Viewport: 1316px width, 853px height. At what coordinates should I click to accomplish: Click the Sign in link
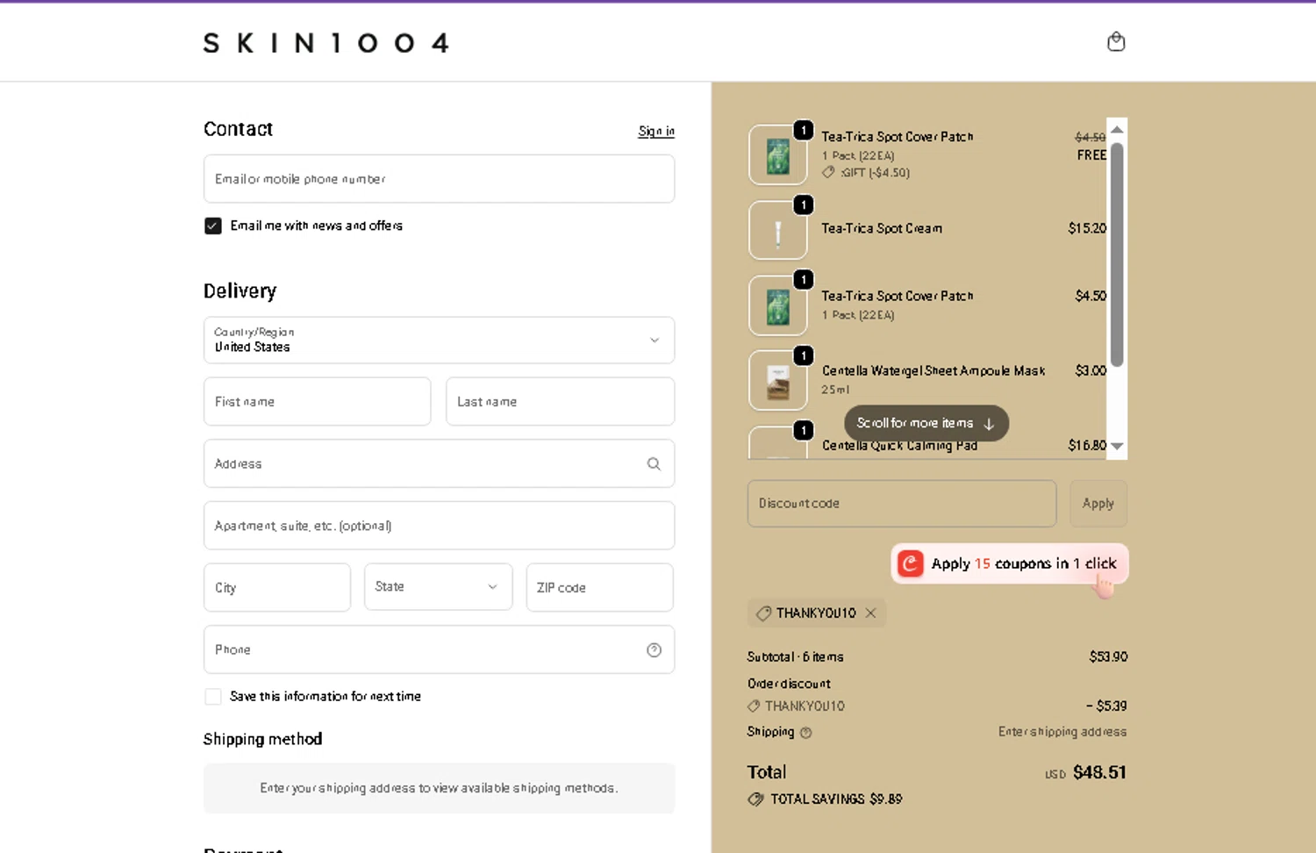(x=656, y=131)
